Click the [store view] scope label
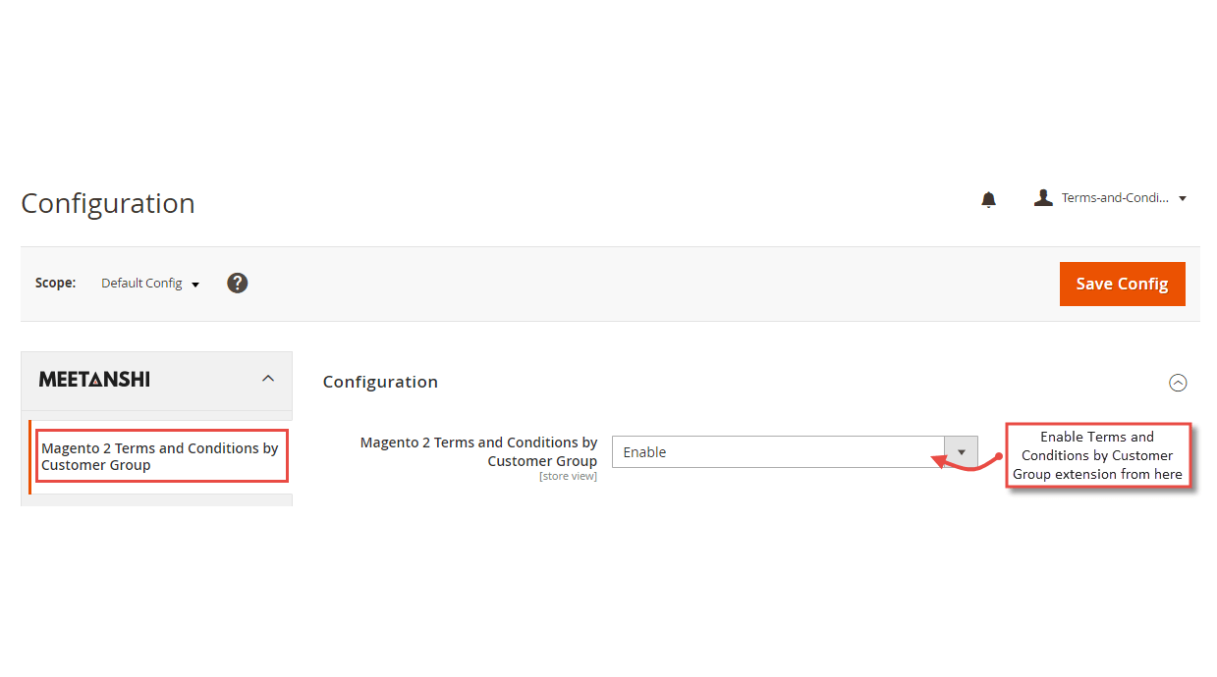Screen dimensions: 1217x677 (x=568, y=477)
